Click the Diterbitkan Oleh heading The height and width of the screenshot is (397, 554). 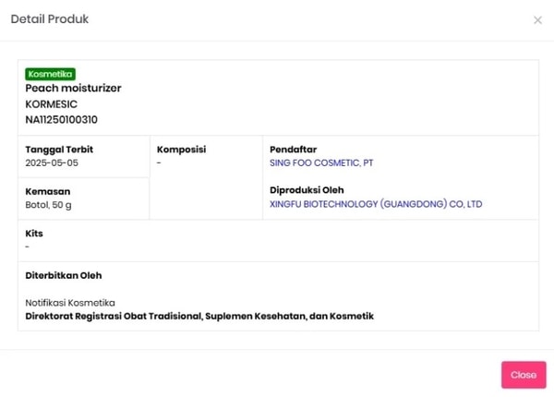tap(64, 275)
